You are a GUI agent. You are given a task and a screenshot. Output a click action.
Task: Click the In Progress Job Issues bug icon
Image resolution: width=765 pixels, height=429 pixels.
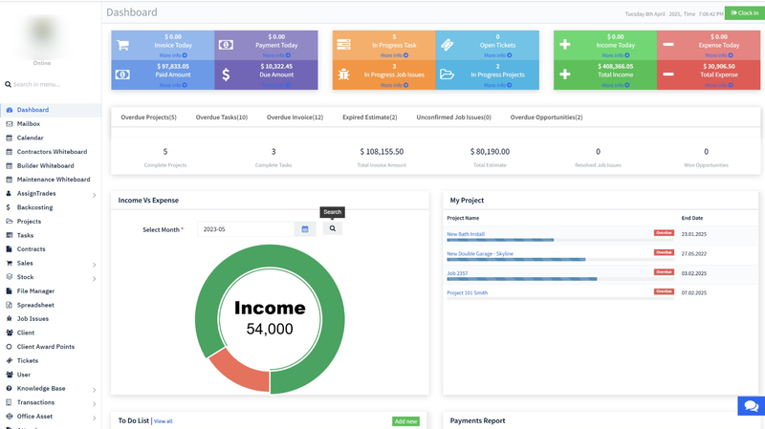tap(343, 75)
